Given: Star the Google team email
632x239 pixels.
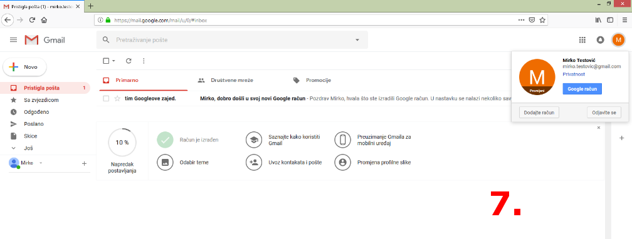Looking at the screenshot, I should coord(117,99).
